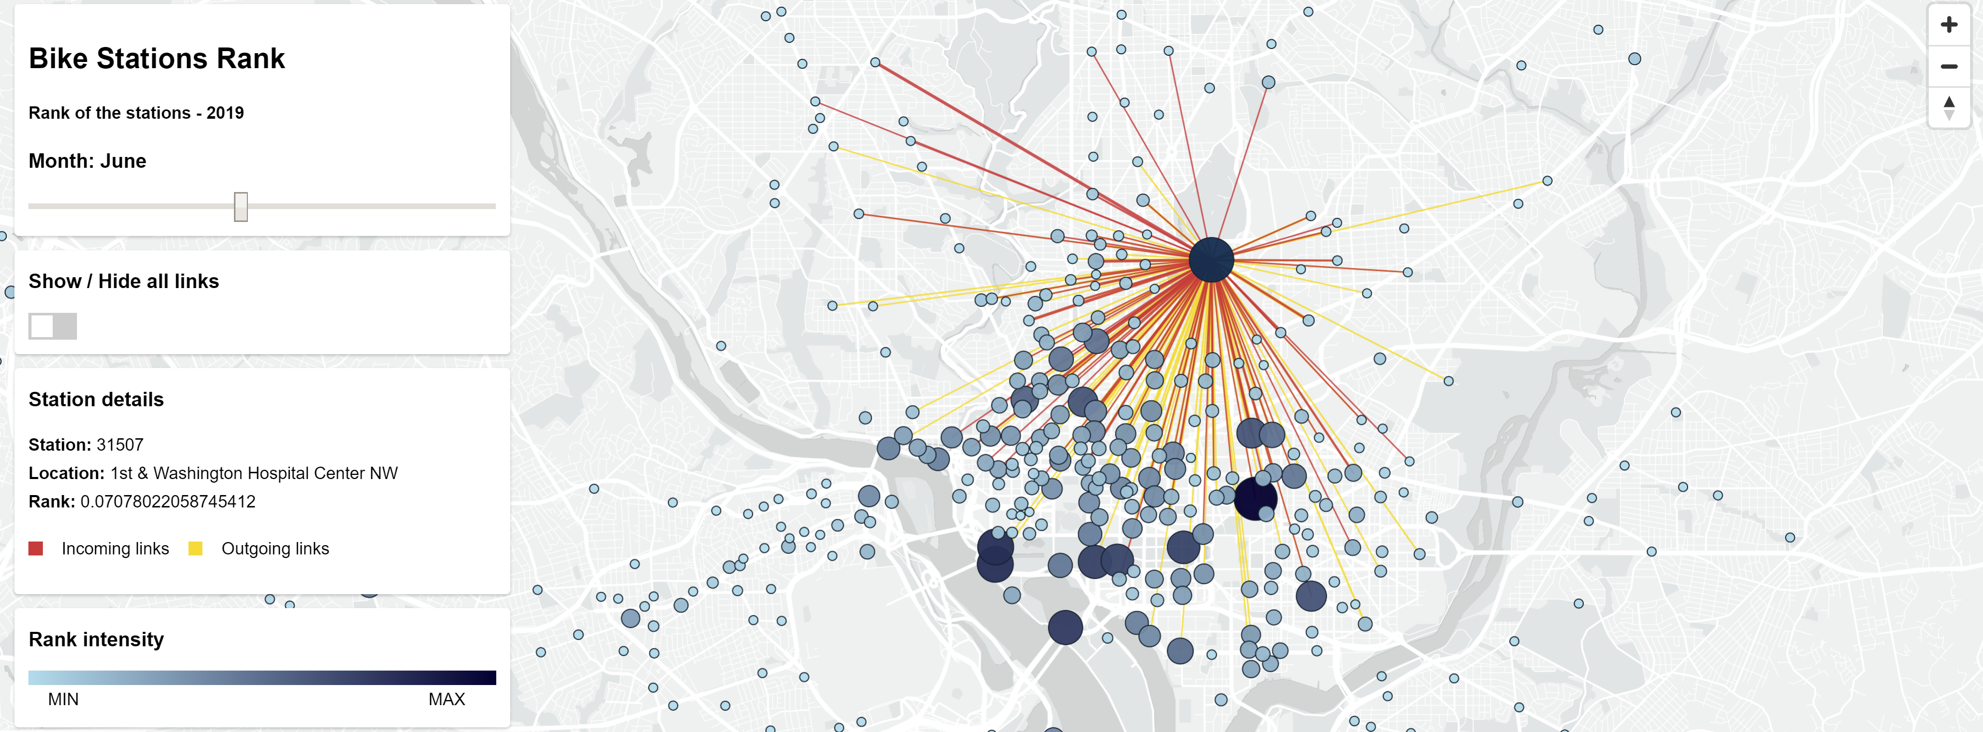
Task: Click the yellow Outgoing links legend swatch
Action: (196, 548)
